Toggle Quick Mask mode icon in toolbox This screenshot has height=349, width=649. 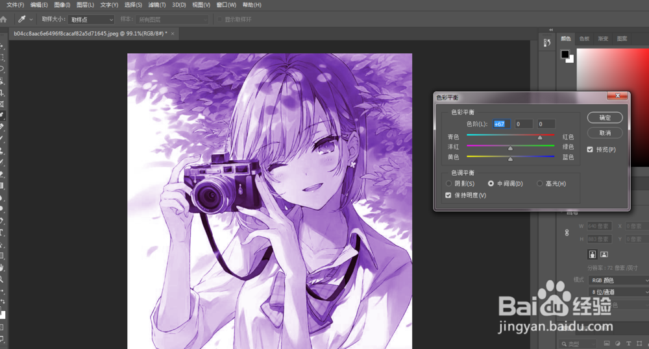coord(2,327)
